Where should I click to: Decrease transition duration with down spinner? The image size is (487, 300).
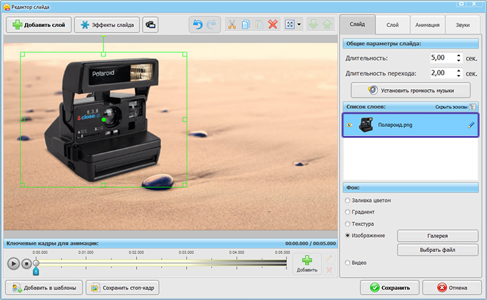[459, 76]
